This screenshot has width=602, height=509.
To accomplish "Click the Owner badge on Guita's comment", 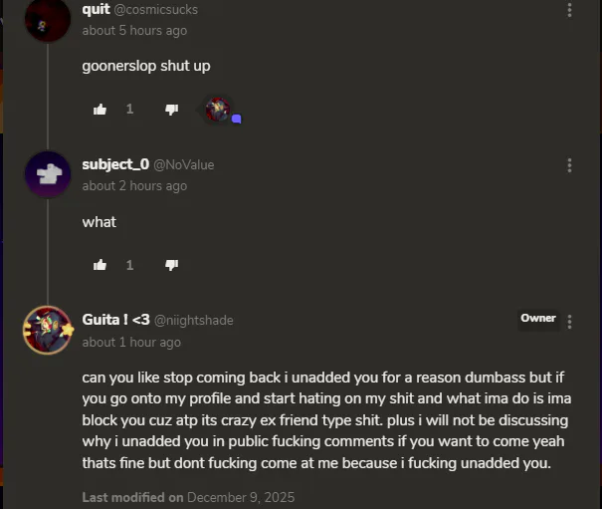I will pos(538,319).
